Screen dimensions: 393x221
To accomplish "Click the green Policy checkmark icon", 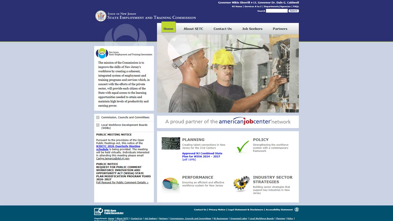I will coord(243,147).
